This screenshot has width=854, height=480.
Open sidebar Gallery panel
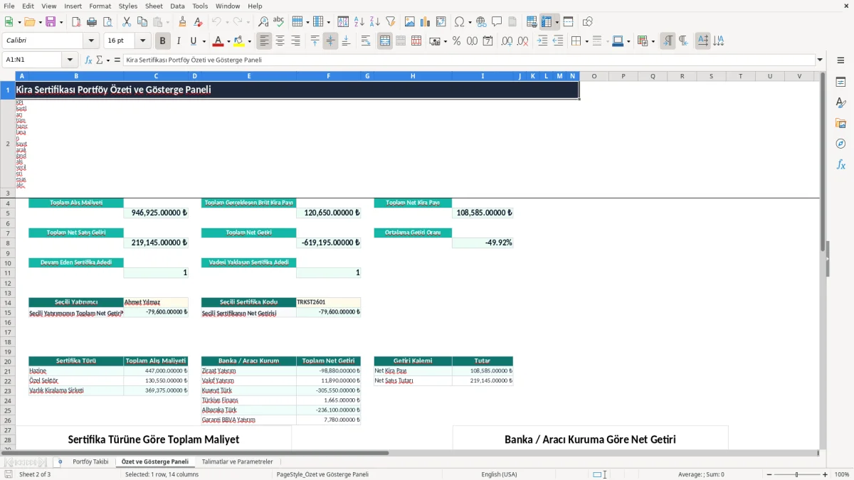840,123
